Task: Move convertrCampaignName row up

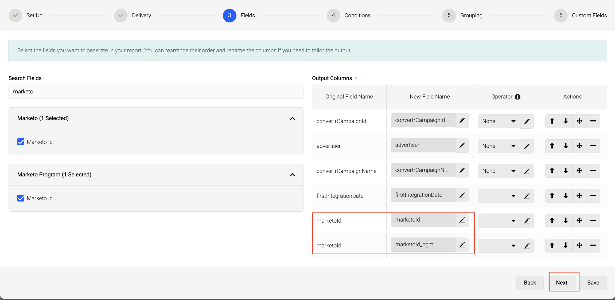Action: pyautogui.click(x=552, y=171)
